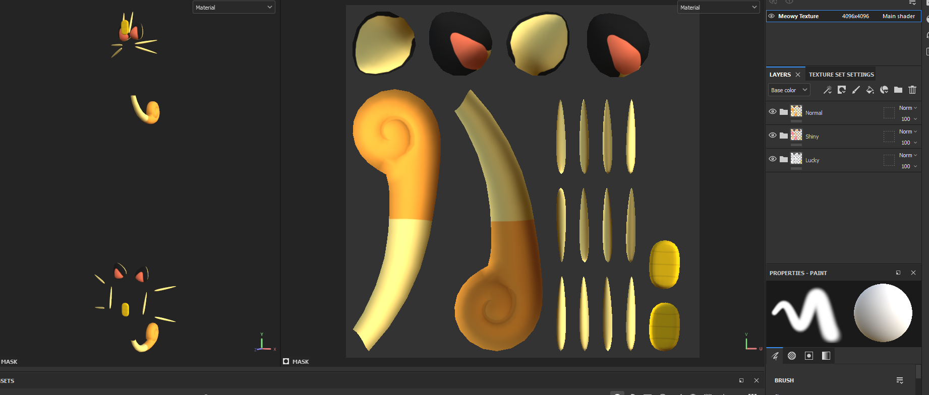This screenshot has height=395, width=929.
Task: Open the left viewport Material dropdown
Action: (x=234, y=8)
